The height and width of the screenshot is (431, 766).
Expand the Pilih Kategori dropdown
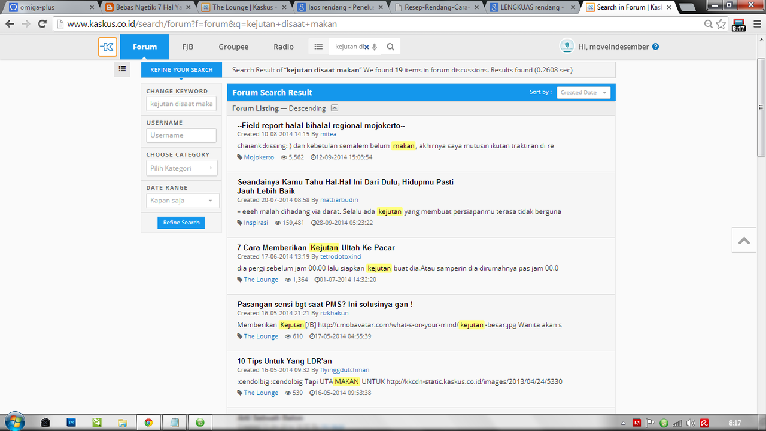coord(183,168)
